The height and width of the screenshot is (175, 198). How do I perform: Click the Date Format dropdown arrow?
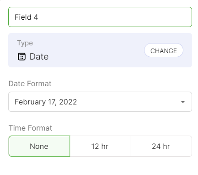(183, 102)
